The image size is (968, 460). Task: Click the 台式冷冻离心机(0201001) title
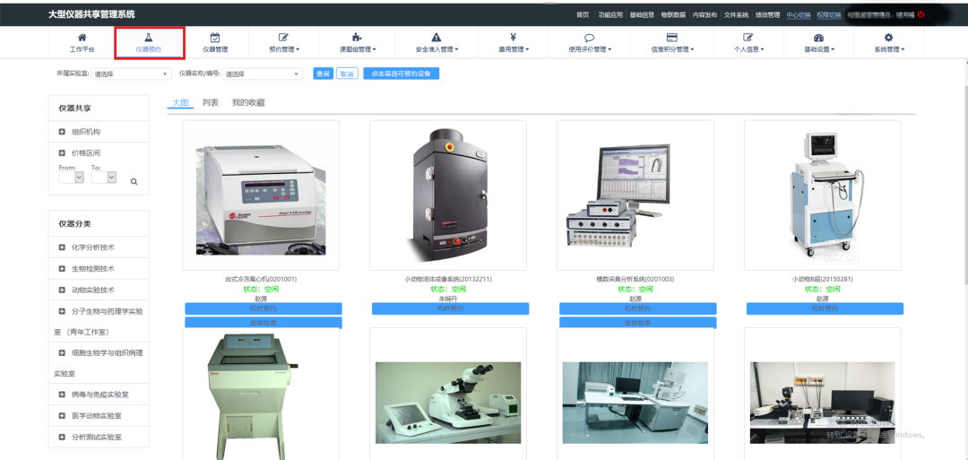pos(262,279)
